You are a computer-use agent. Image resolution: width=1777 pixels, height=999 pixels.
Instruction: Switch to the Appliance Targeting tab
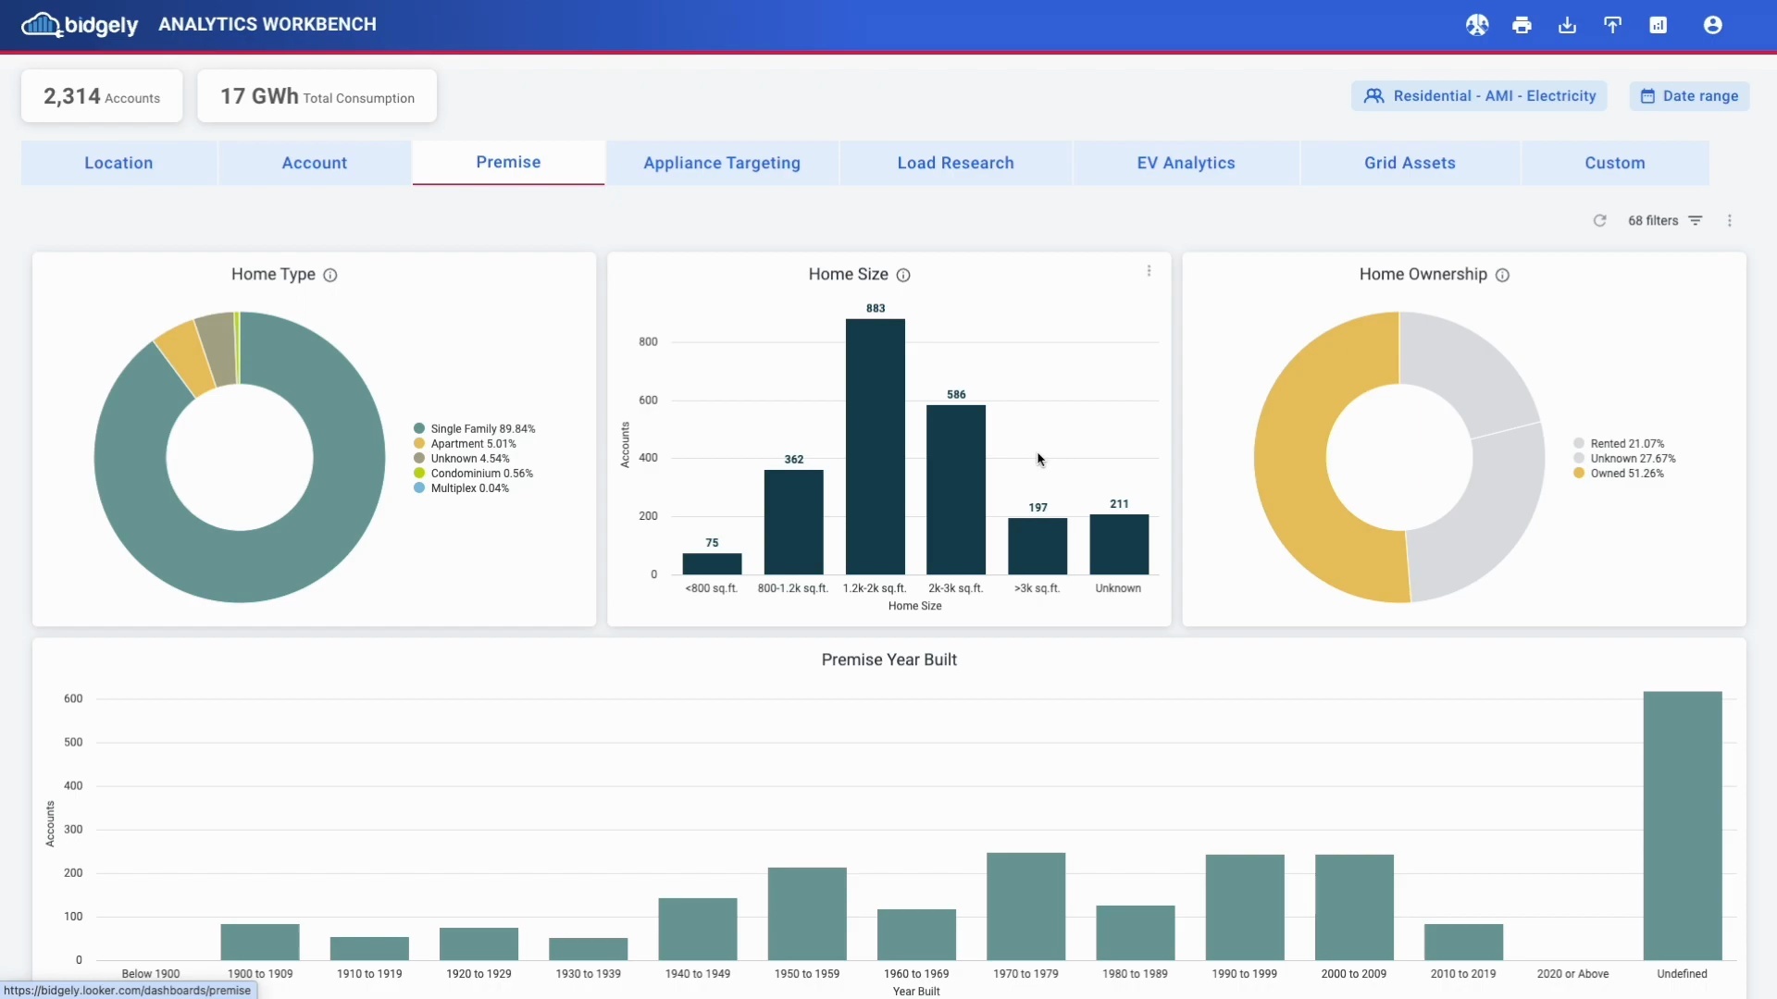(x=721, y=163)
